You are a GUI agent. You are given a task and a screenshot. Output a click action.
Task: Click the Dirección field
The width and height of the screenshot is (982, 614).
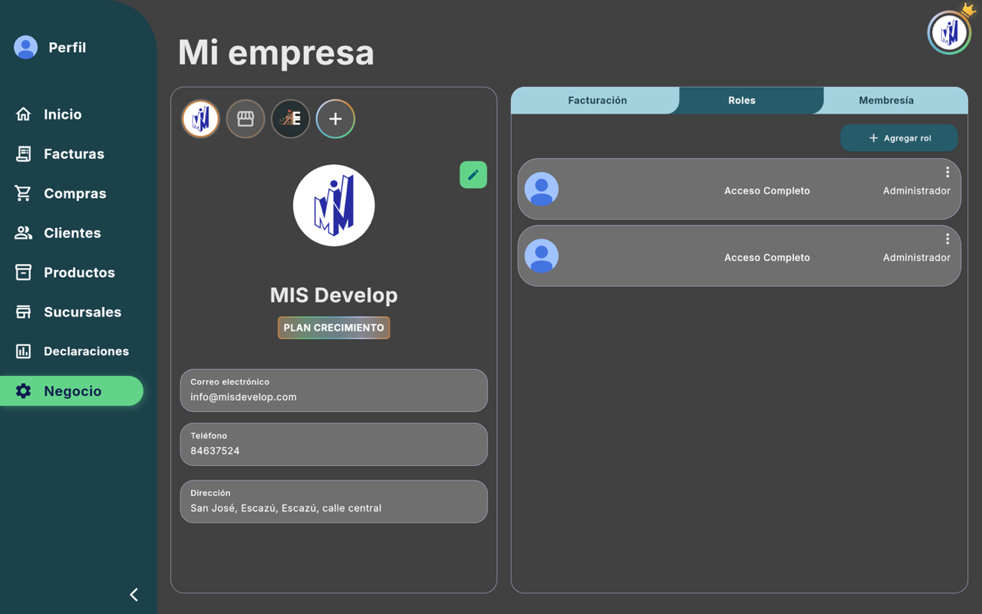(334, 501)
